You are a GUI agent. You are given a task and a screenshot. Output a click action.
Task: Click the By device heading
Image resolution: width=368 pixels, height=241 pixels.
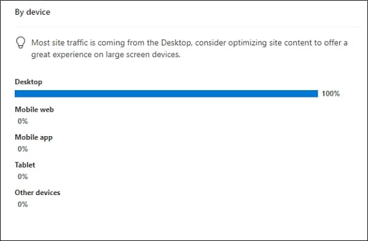[x=33, y=12]
